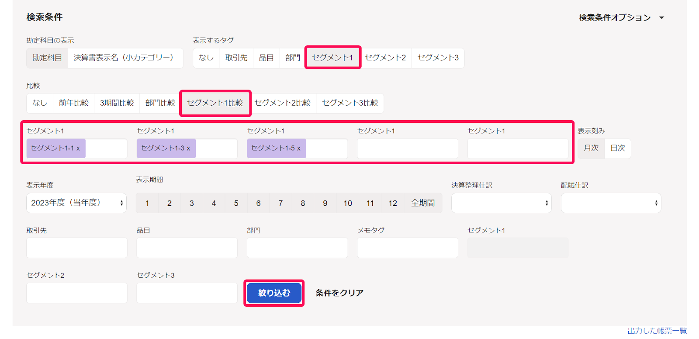Click 部門 filter input field
The image size is (699, 339).
pos(298,248)
